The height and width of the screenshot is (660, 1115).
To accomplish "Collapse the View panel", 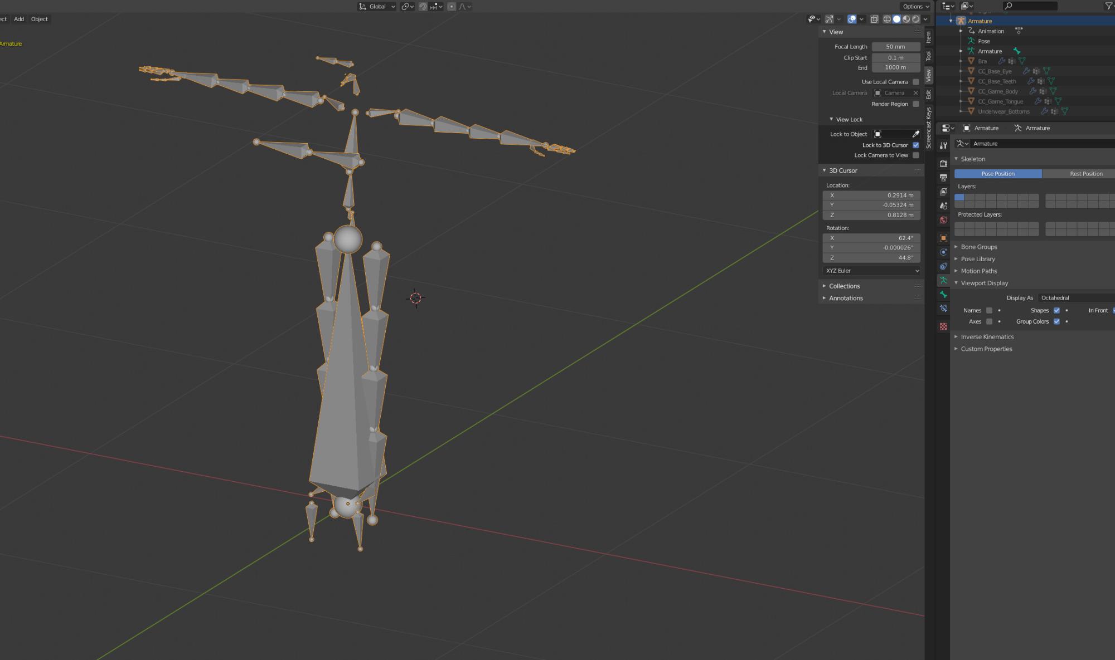I will [x=825, y=32].
